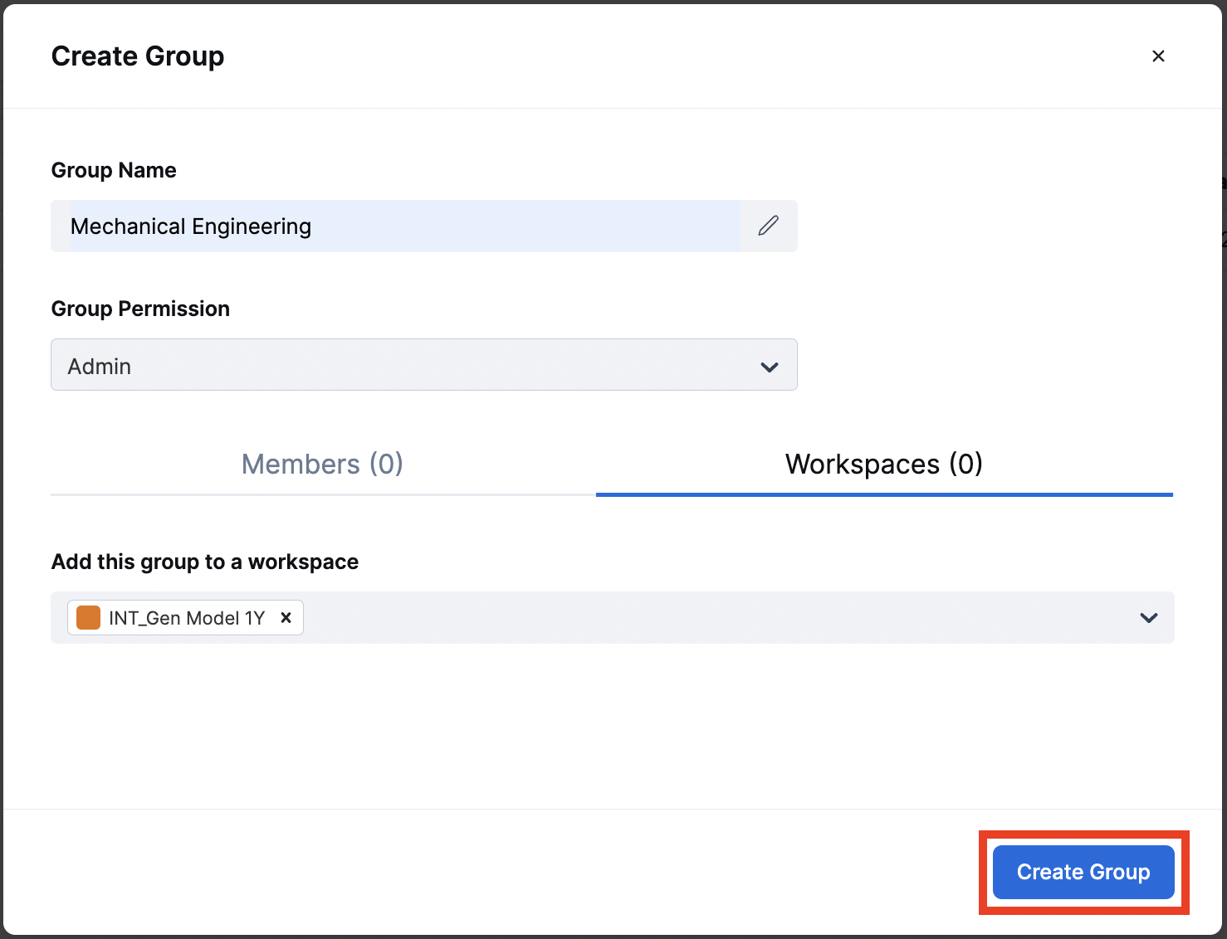This screenshot has width=1227, height=939.
Task: Focus the Mechanical Engineering name field
Action: (398, 226)
